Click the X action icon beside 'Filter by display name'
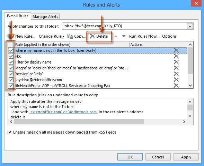Screen dimensions: 204x166 tap(176, 62)
